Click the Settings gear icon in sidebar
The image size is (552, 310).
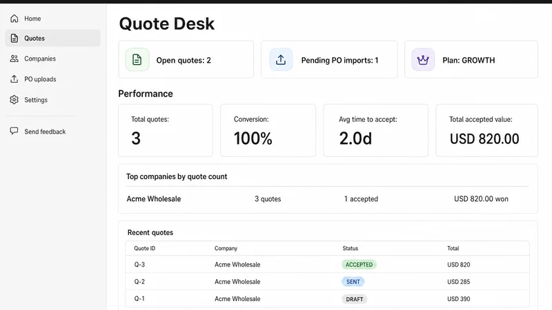pyautogui.click(x=14, y=100)
